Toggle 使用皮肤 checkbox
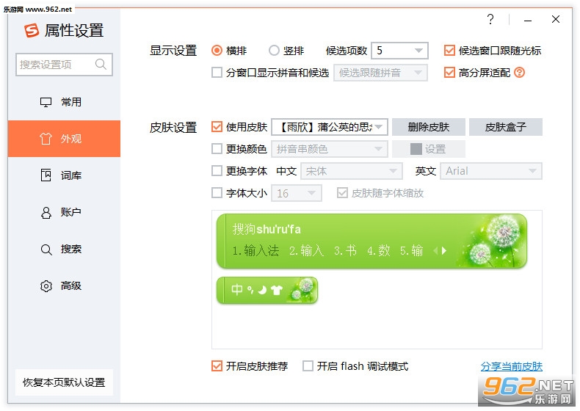The height and width of the screenshot is (411, 580). click(x=217, y=127)
